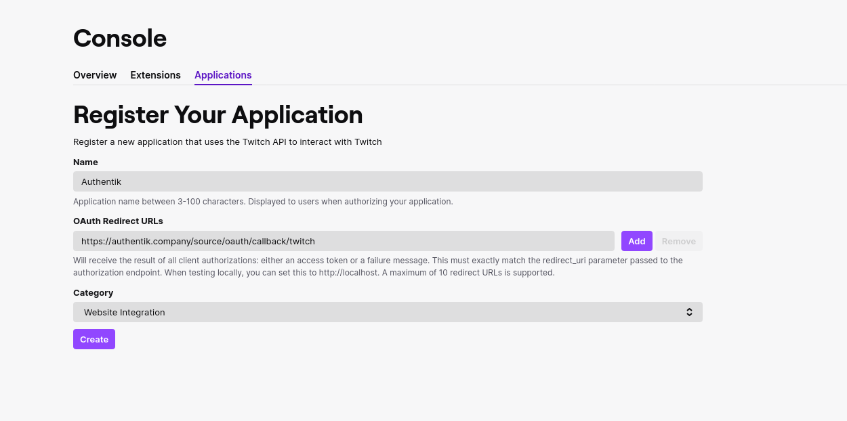Select the Applications tab

[223, 75]
